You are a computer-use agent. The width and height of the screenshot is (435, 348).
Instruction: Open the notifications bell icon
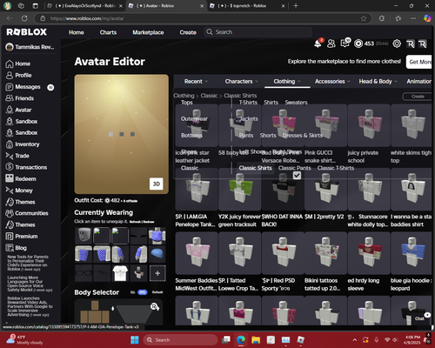(318, 43)
